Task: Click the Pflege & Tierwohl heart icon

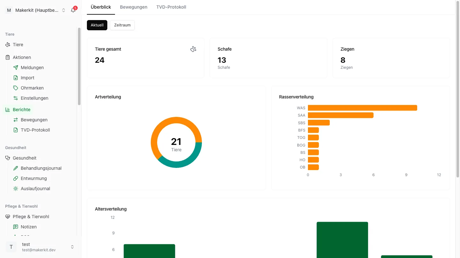Action: tap(8, 217)
